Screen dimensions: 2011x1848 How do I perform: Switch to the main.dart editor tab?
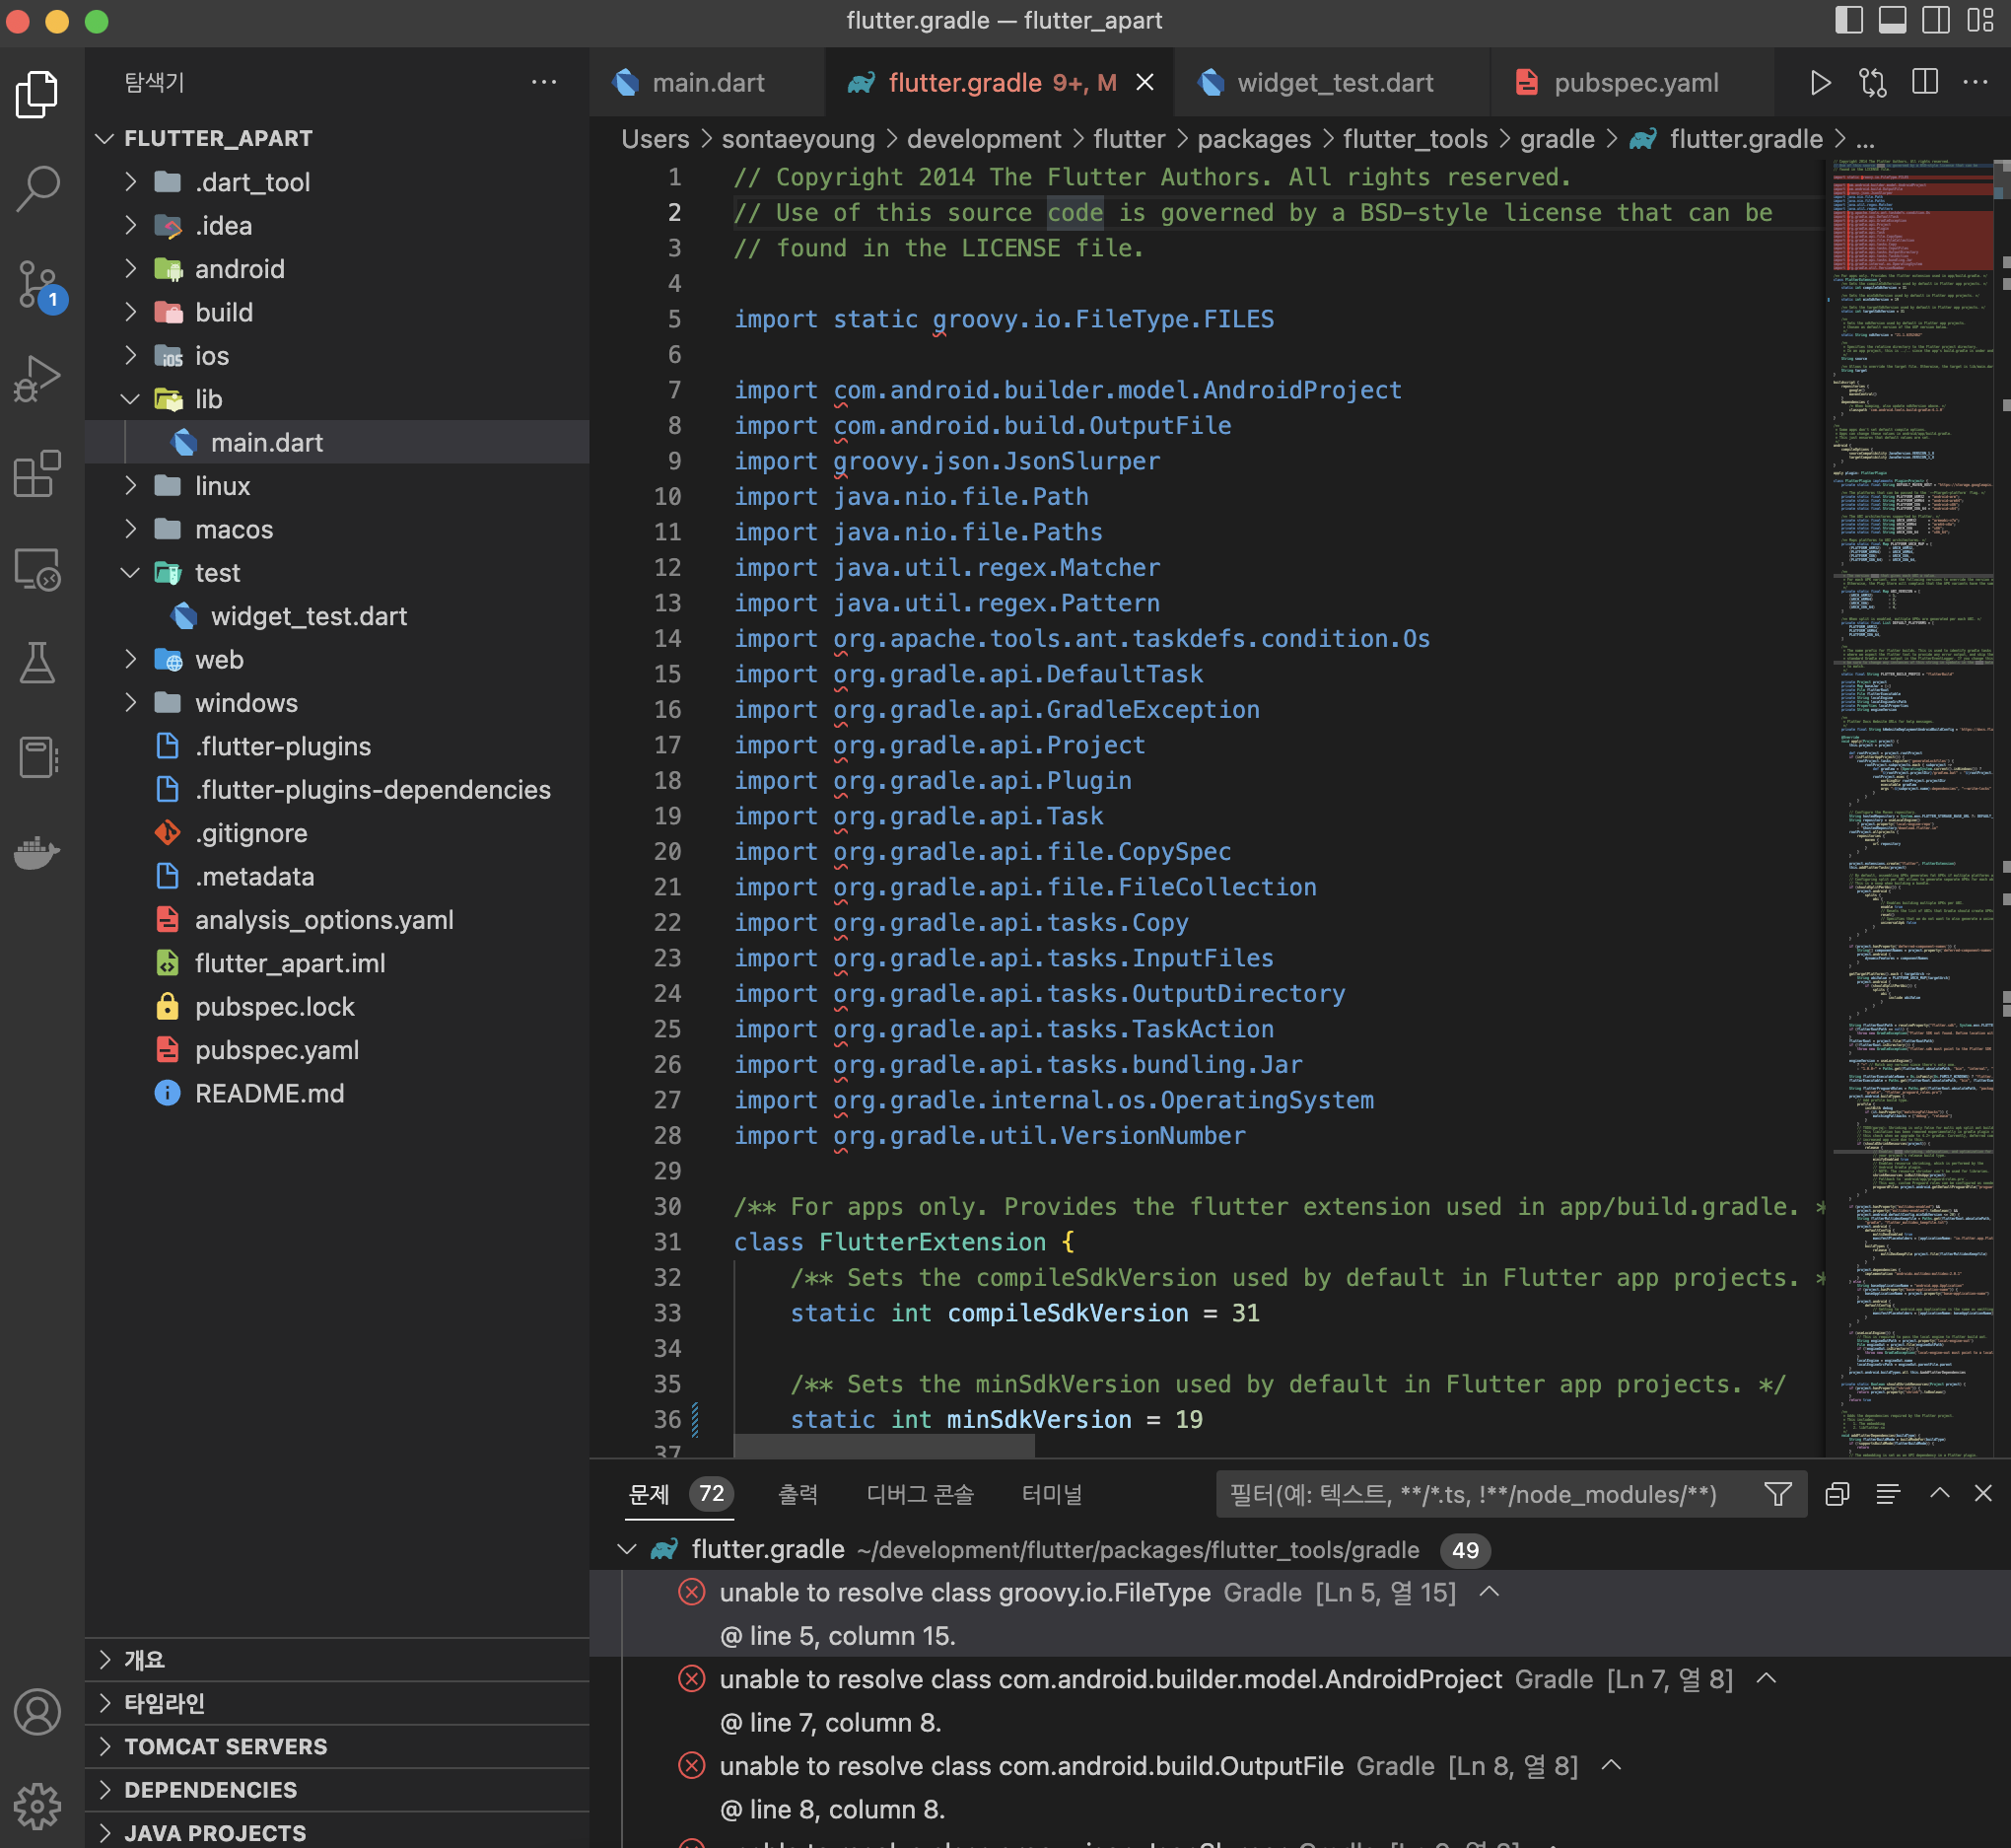tap(708, 83)
